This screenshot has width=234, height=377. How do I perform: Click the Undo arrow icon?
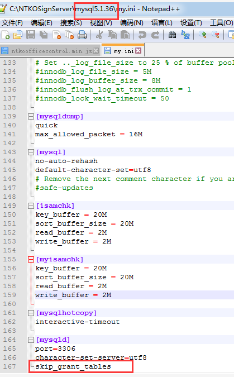[142, 35]
